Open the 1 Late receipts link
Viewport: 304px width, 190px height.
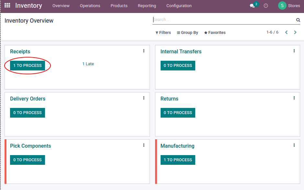click(88, 64)
